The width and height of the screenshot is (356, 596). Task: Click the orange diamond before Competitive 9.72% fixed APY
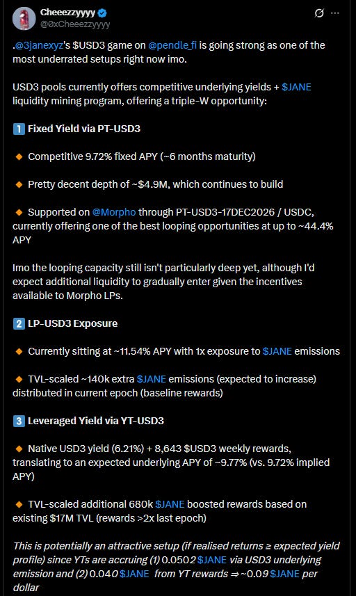click(x=19, y=156)
